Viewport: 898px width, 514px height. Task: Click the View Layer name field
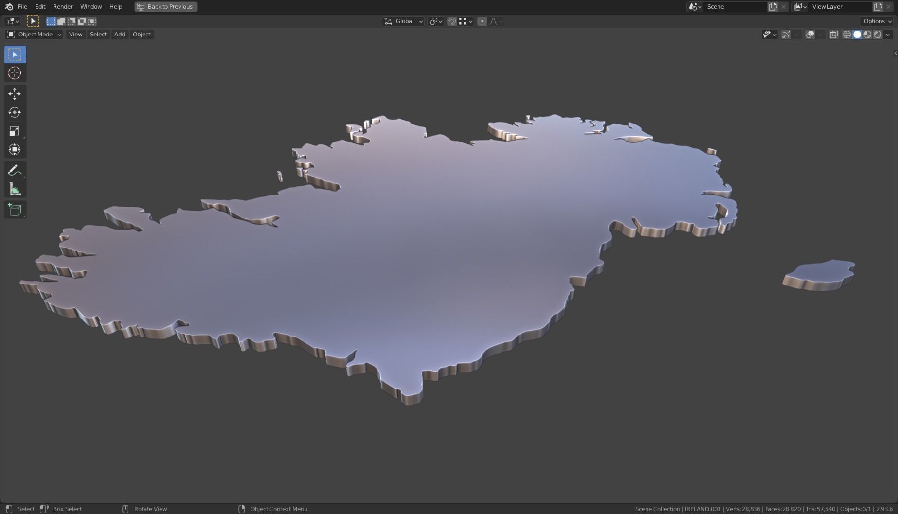point(840,6)
